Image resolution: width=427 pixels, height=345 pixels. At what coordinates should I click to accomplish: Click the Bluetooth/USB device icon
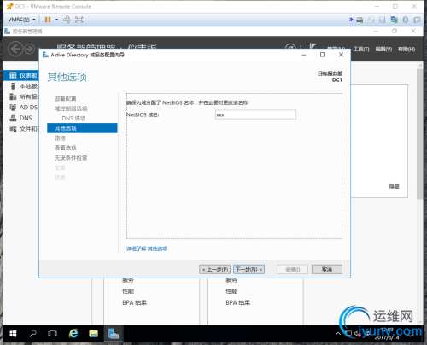(x=406, y=20)
